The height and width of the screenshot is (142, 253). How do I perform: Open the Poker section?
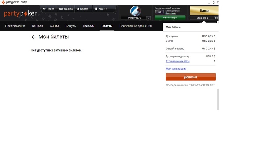(48, 9)
